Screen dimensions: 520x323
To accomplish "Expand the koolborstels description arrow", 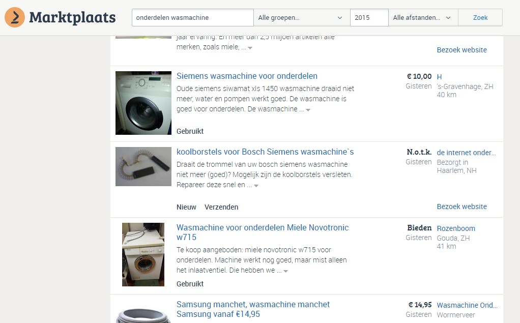I will pyautogui.click(x=256, y=186).
